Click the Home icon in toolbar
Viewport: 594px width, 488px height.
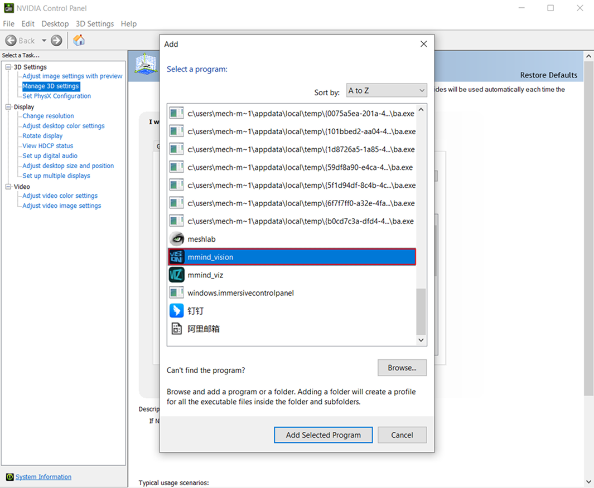point(79,40)
